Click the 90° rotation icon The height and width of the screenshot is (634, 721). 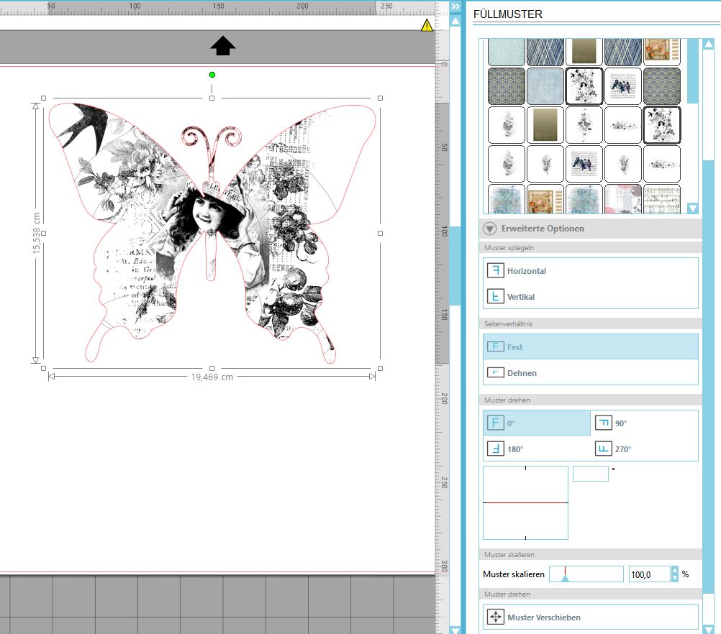[603, 423]
